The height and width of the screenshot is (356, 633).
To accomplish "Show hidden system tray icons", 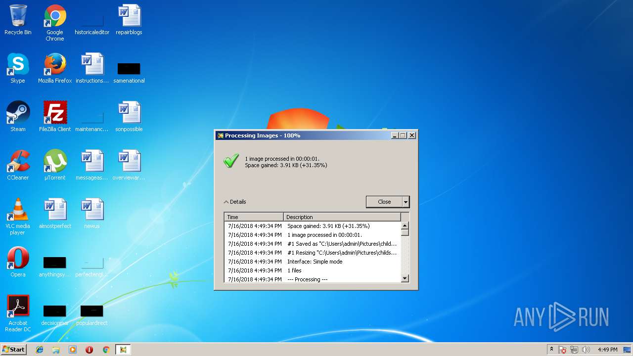I will pyautogui.click(x=551, y=350).
